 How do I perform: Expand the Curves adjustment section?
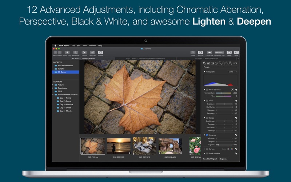(204, 149)
